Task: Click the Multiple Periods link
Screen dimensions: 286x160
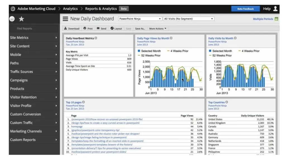Action: 263,19
